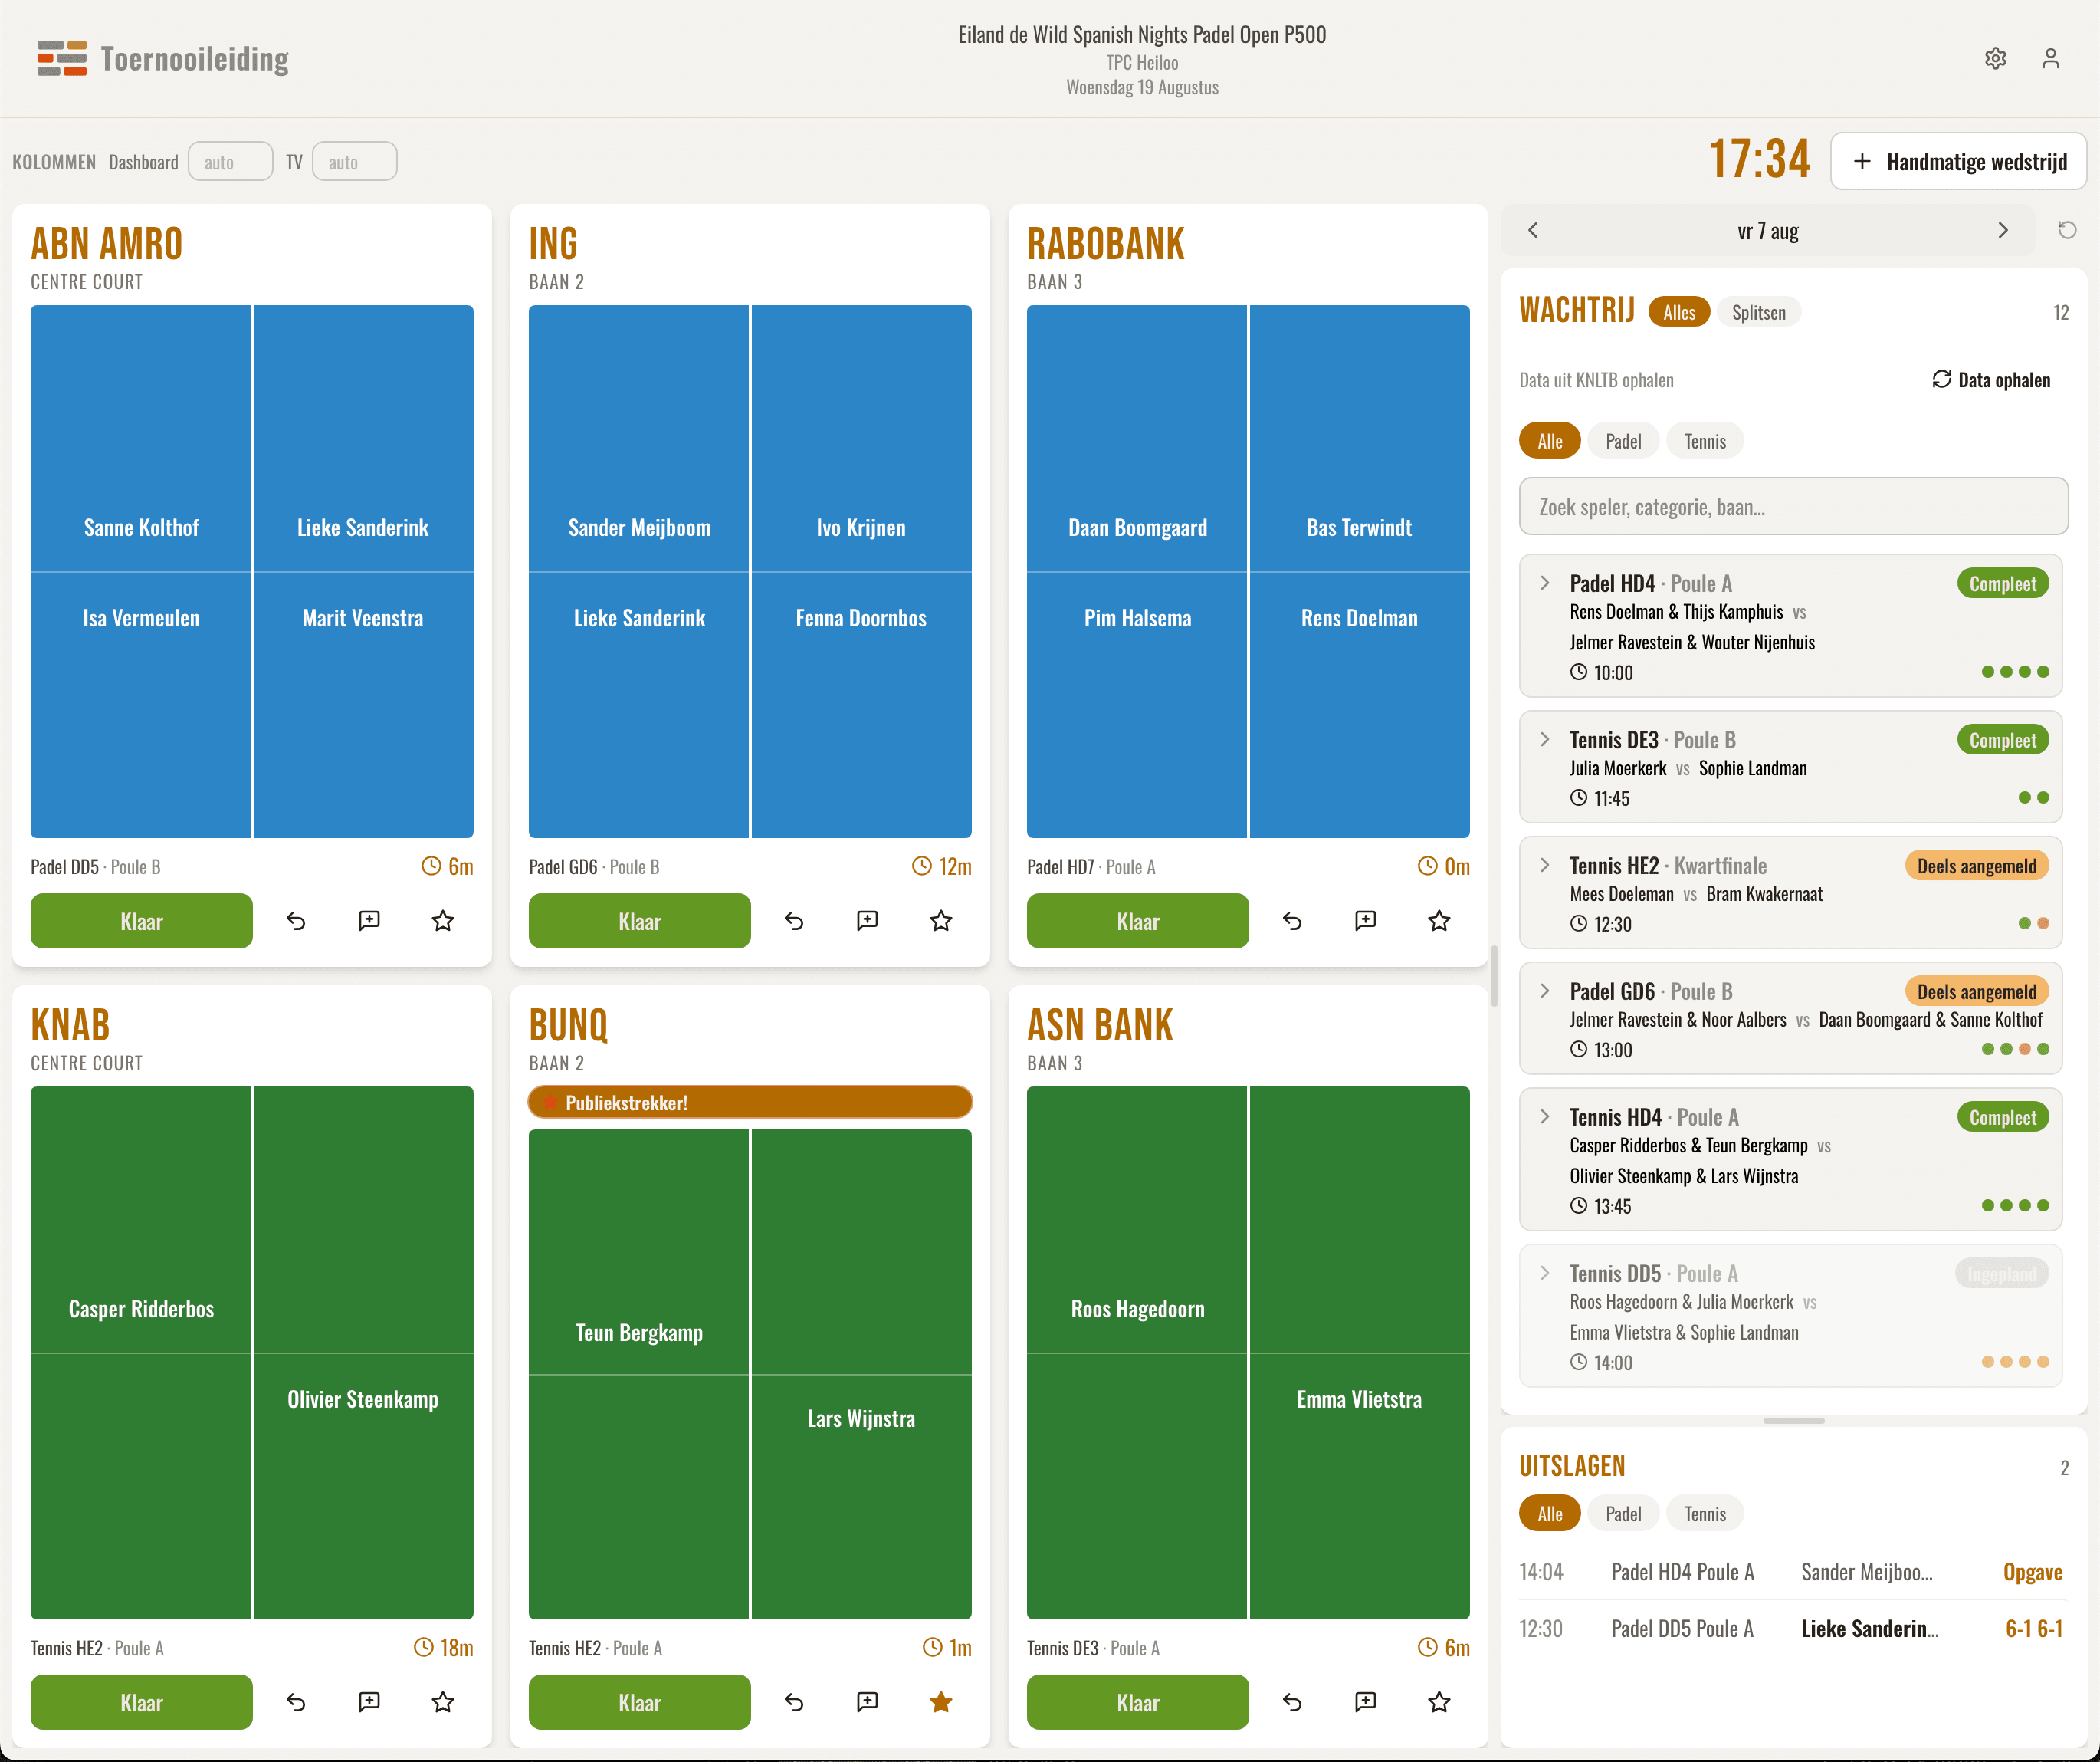Click Deels aangemeld badge on Tennis HE2
This screenshot has width=2100, height=1762.
(1976, 866)
